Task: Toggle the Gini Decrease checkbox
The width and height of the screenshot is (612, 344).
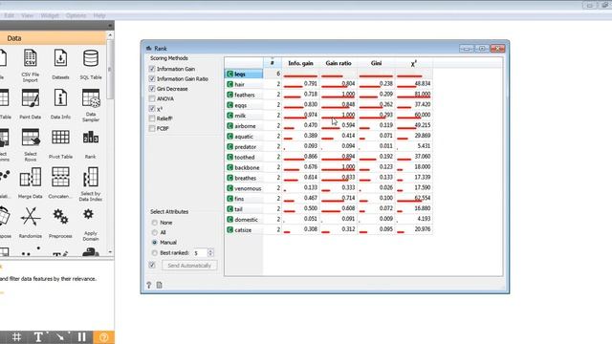Action: pyautogui.click(x=152, y=89)
